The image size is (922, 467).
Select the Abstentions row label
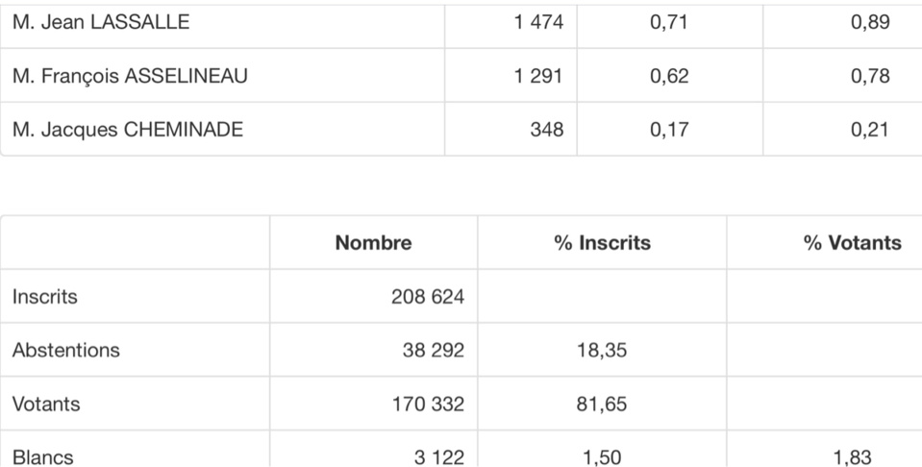[66, 351]
